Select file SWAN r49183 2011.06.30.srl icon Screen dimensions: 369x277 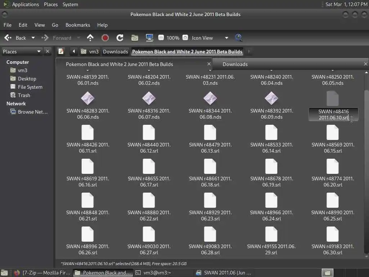coord(333,234)
